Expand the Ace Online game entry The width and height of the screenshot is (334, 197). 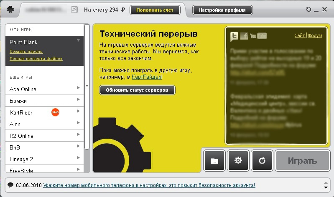coord(78,89)
